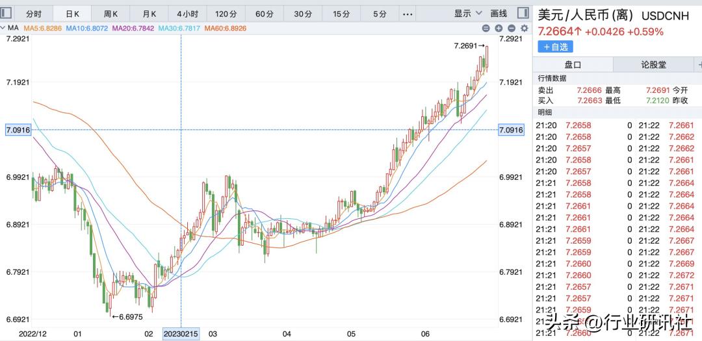Switch chart to 60分 timeframe
The width and height of the screenshot is (702, 341).
click(x=265, y=14)
